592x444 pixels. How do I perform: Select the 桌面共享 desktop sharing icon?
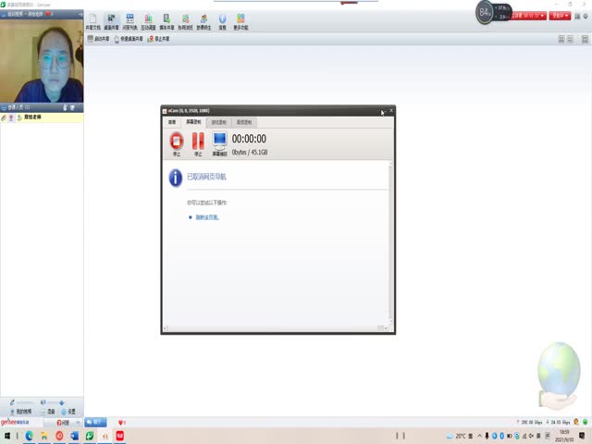(112, 21)
